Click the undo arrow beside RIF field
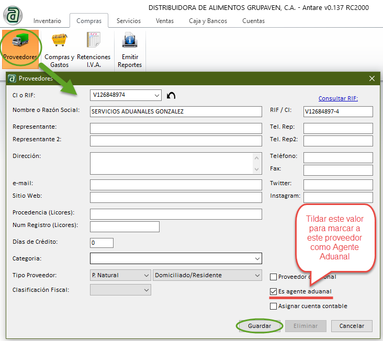Viewport: 383px width, 341px height. coord(171,95)
